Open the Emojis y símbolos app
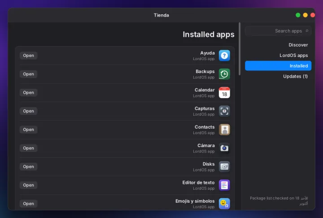 [28, 204]
